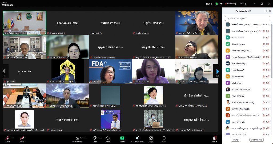The width and height of the screenshot is (273, 144).
Task: Select Phichet Phophakdee's video tile
Action: 196,47
